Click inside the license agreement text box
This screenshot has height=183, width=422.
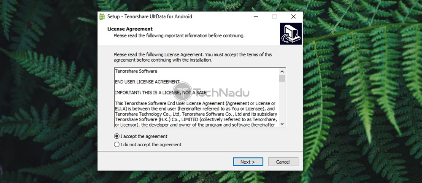point(197,97)
